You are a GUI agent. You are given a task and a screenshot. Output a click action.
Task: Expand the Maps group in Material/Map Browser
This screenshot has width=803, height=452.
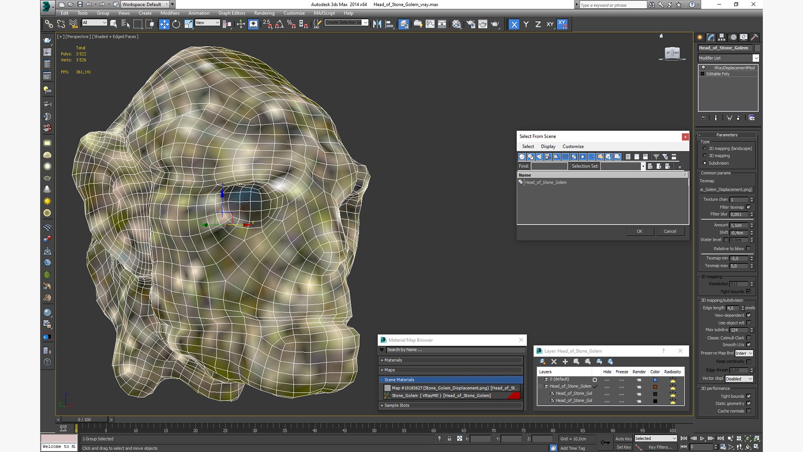click(451, 370)
